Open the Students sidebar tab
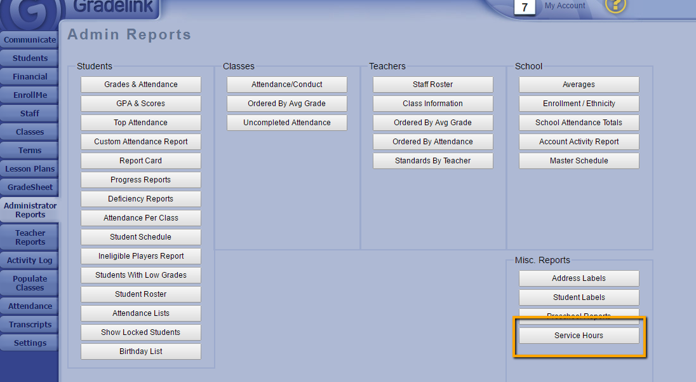 coord(30,58)
